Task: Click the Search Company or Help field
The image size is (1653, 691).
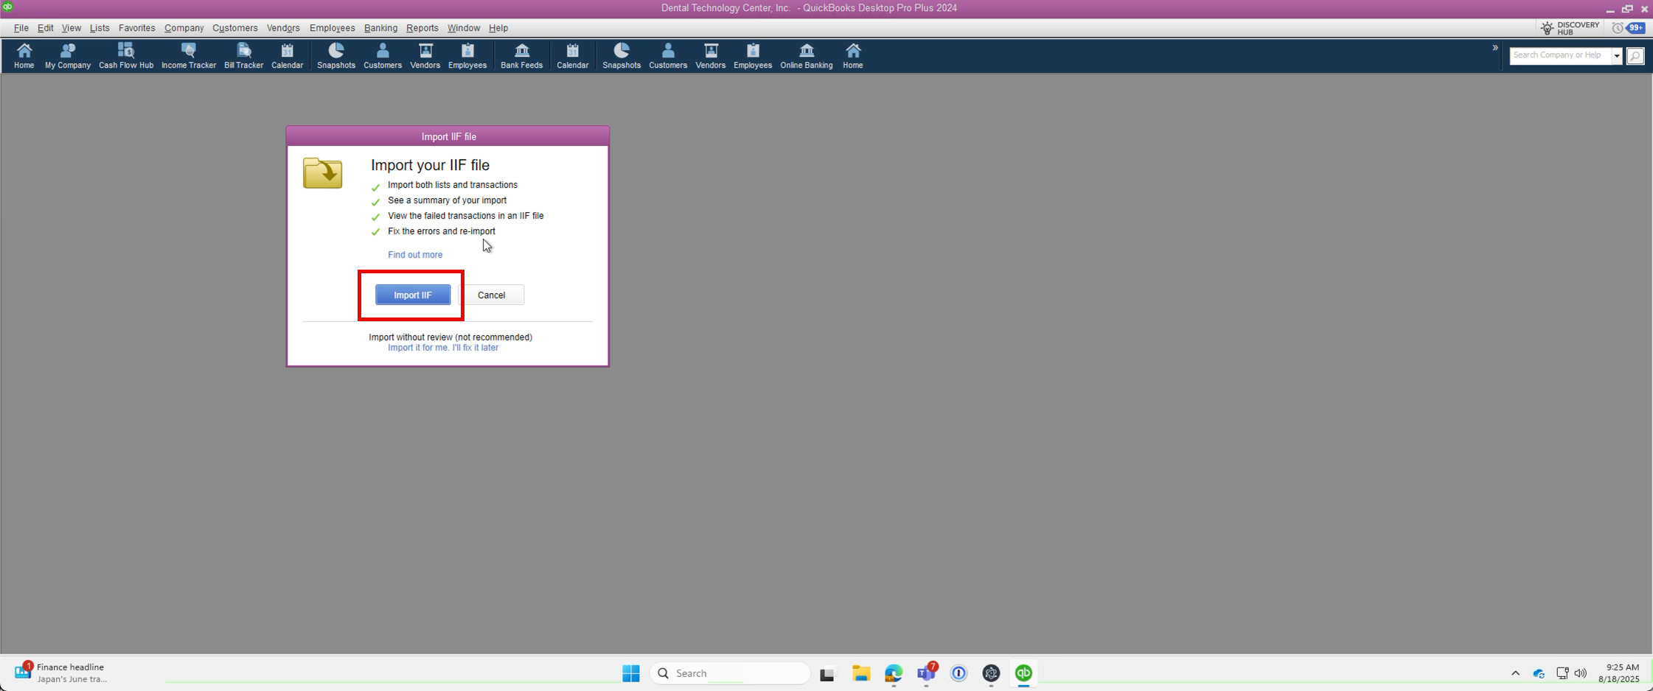Action: pyautogui.click(x=1559, y=56)
